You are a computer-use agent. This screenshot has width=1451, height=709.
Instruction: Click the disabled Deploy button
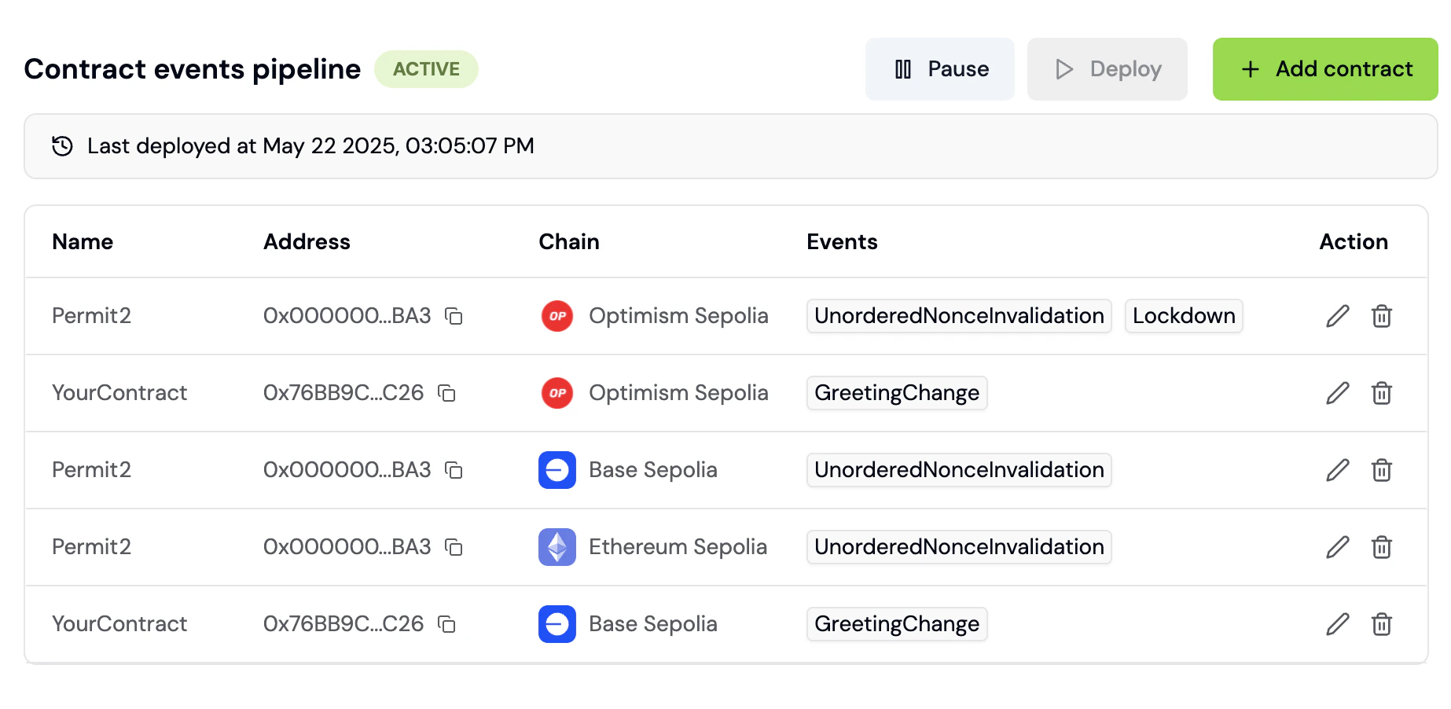[1108, 68]
